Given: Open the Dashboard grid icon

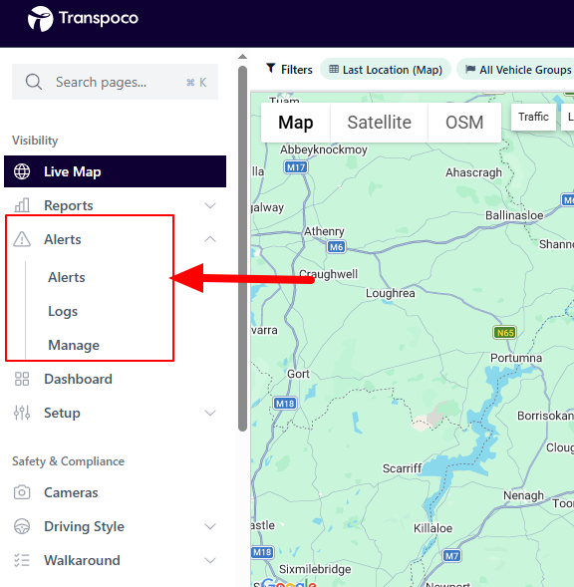Looking at the screenshot, I should 22,379.
